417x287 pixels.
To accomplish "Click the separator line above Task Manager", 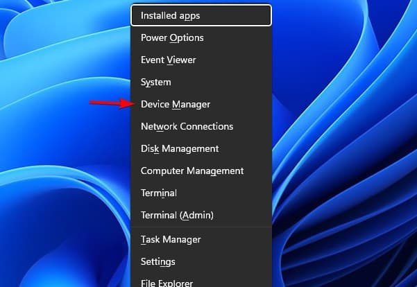I will [x=201, y=227].
